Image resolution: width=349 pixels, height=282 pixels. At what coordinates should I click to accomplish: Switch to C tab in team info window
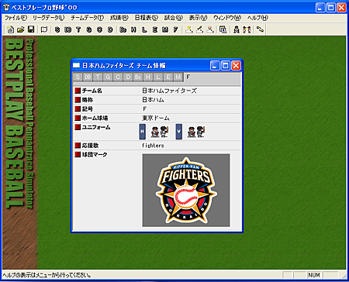click(x=118, y=77)
